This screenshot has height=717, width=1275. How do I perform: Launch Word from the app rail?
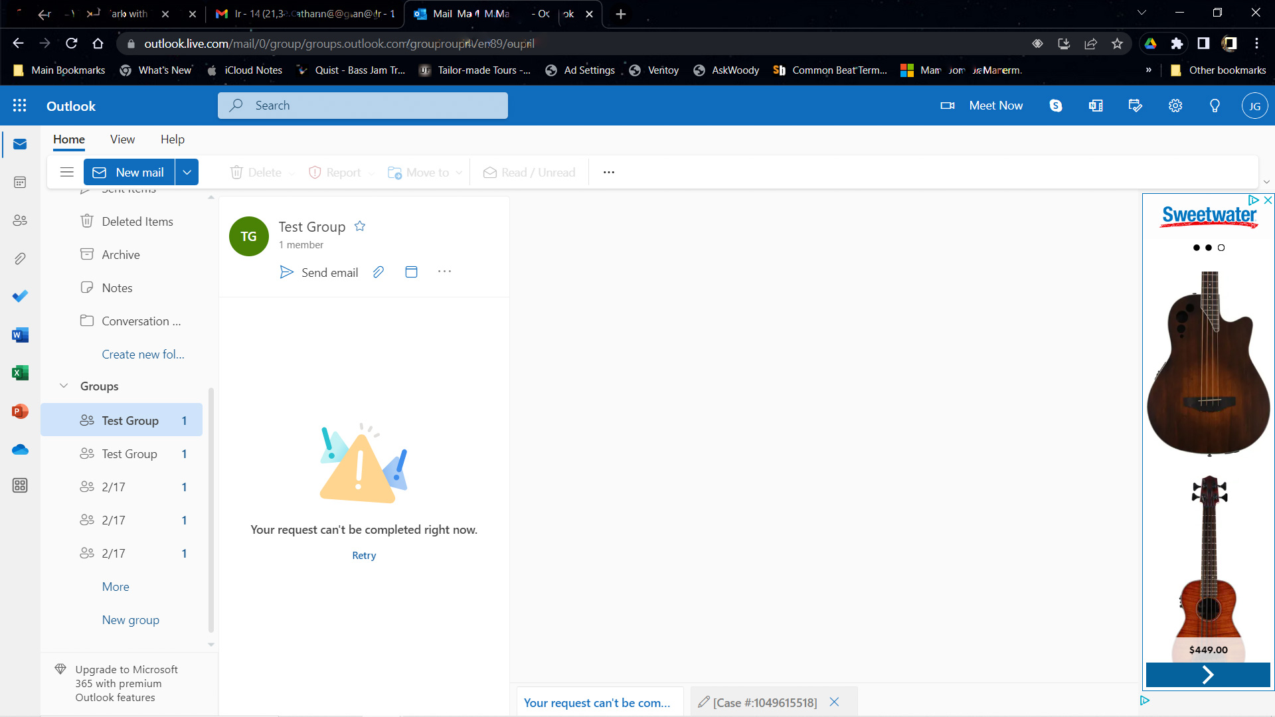pyautogui.click(x=20, y=335)
